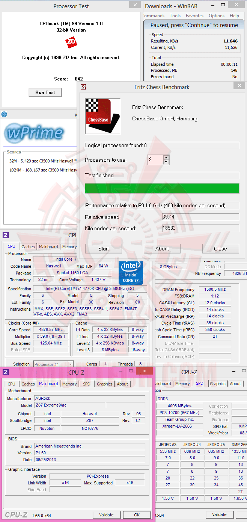Click the Core Speed value 4876.57 MHz

tap(51, 330)
